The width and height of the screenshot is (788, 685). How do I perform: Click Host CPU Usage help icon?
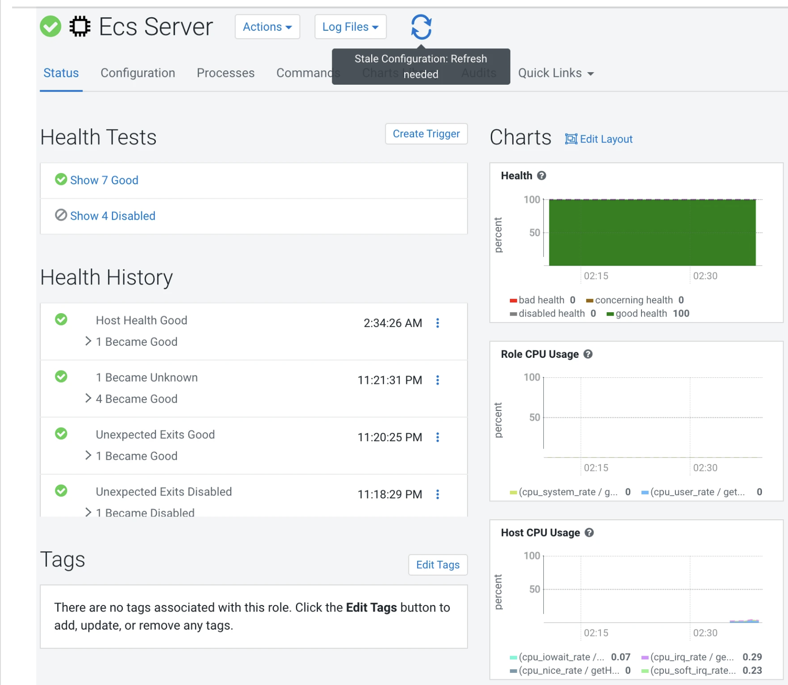coord(589,533)
